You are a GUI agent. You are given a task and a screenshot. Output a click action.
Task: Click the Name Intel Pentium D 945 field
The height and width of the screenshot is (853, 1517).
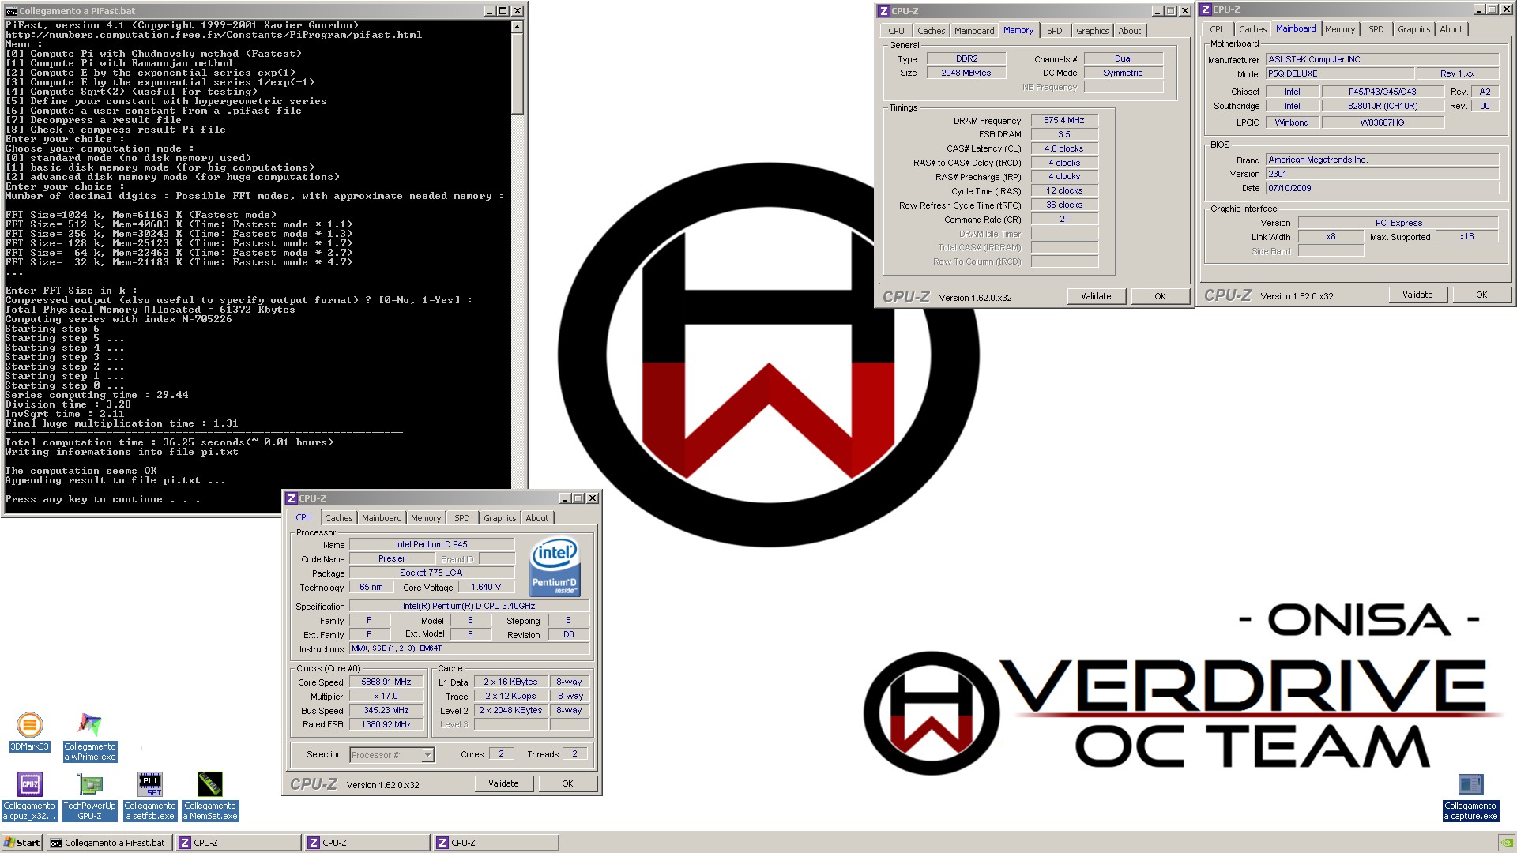tap(431, 544)
